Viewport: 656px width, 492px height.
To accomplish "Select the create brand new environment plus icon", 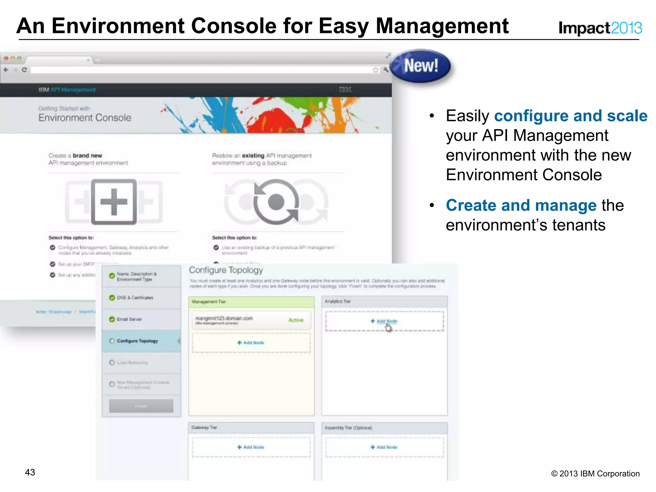I will [x=114, y=202].
